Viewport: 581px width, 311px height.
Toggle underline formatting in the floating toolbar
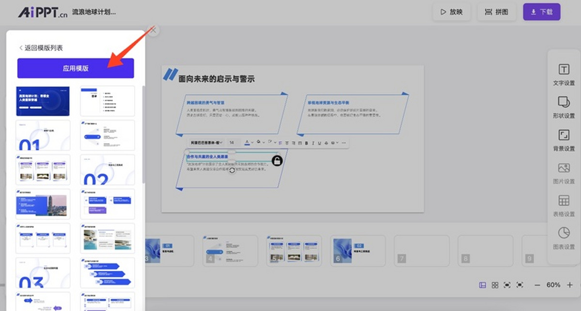(x=319, y=143)
